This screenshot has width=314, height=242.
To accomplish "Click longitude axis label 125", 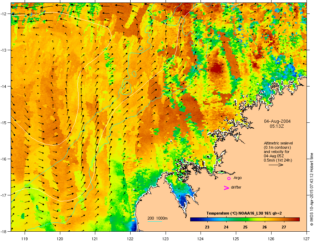I will coord(236,238).
